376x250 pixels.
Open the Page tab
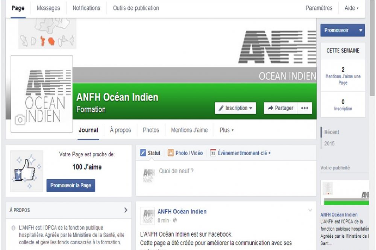coord(18,8)
